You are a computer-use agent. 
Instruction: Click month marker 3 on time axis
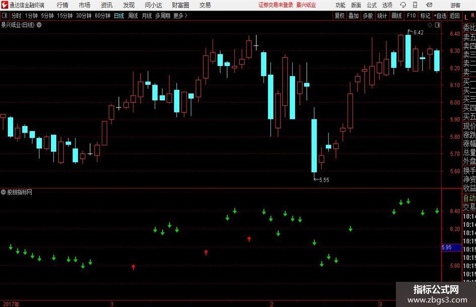[380, 304]
